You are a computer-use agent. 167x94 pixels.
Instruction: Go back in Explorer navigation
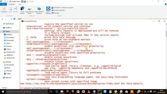pos(2,19)
